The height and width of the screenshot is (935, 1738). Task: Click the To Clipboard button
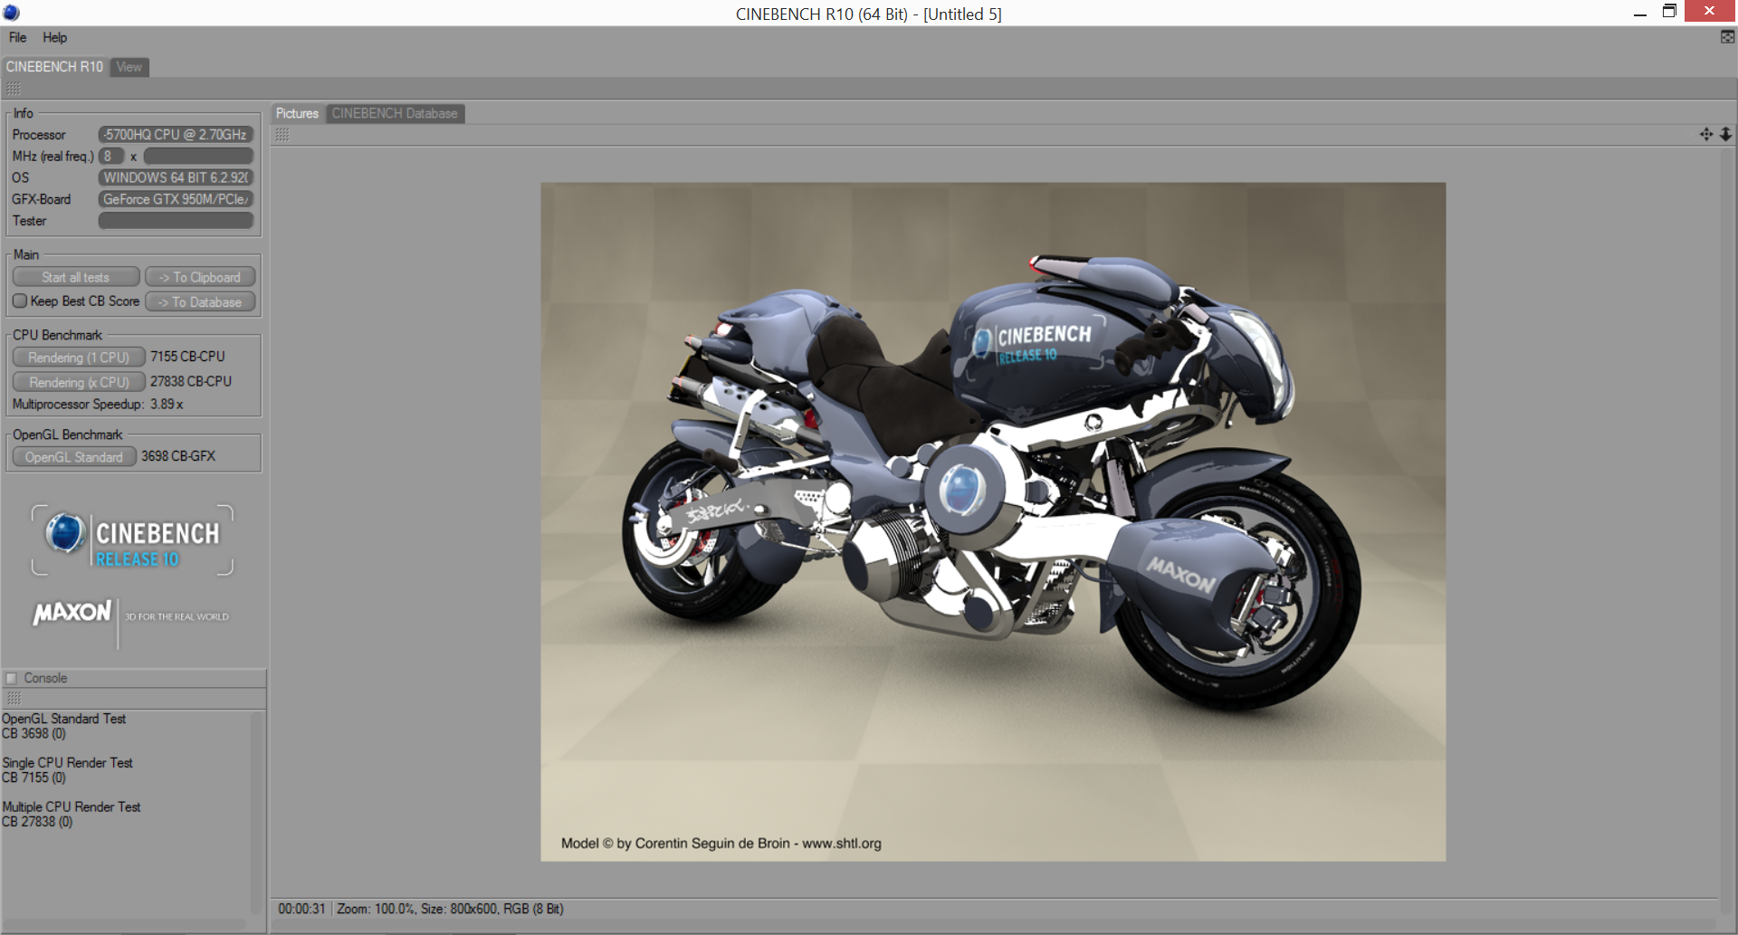(200, 277)
